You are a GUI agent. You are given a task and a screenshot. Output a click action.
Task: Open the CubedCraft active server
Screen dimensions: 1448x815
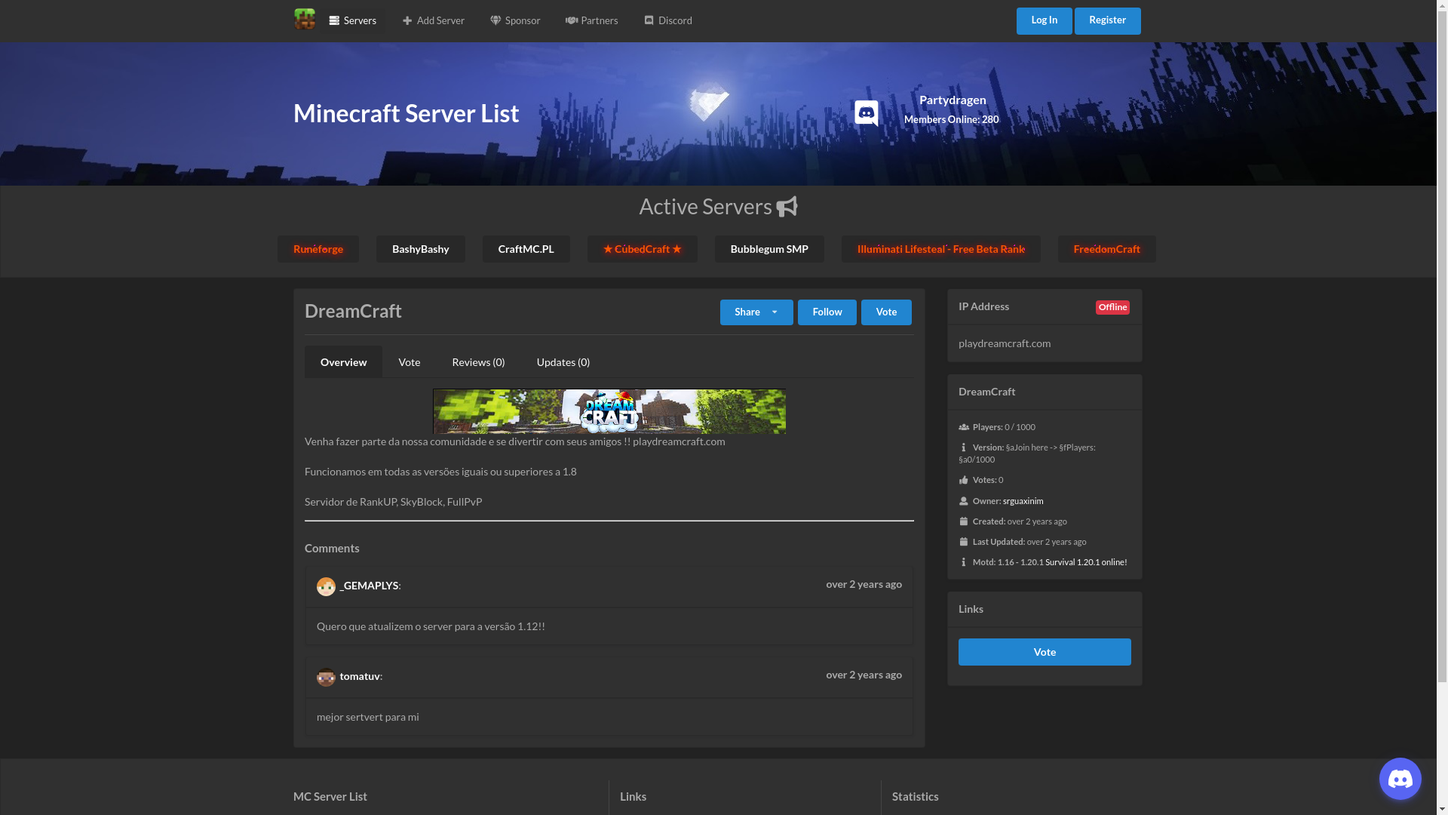643,249
